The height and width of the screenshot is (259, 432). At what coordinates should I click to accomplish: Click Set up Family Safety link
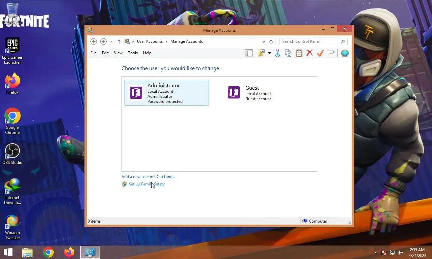147,184
